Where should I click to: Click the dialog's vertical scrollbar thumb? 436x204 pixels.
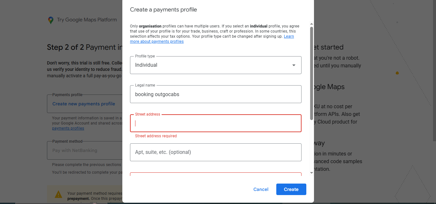pyautogui.click(x=311, y=73)
